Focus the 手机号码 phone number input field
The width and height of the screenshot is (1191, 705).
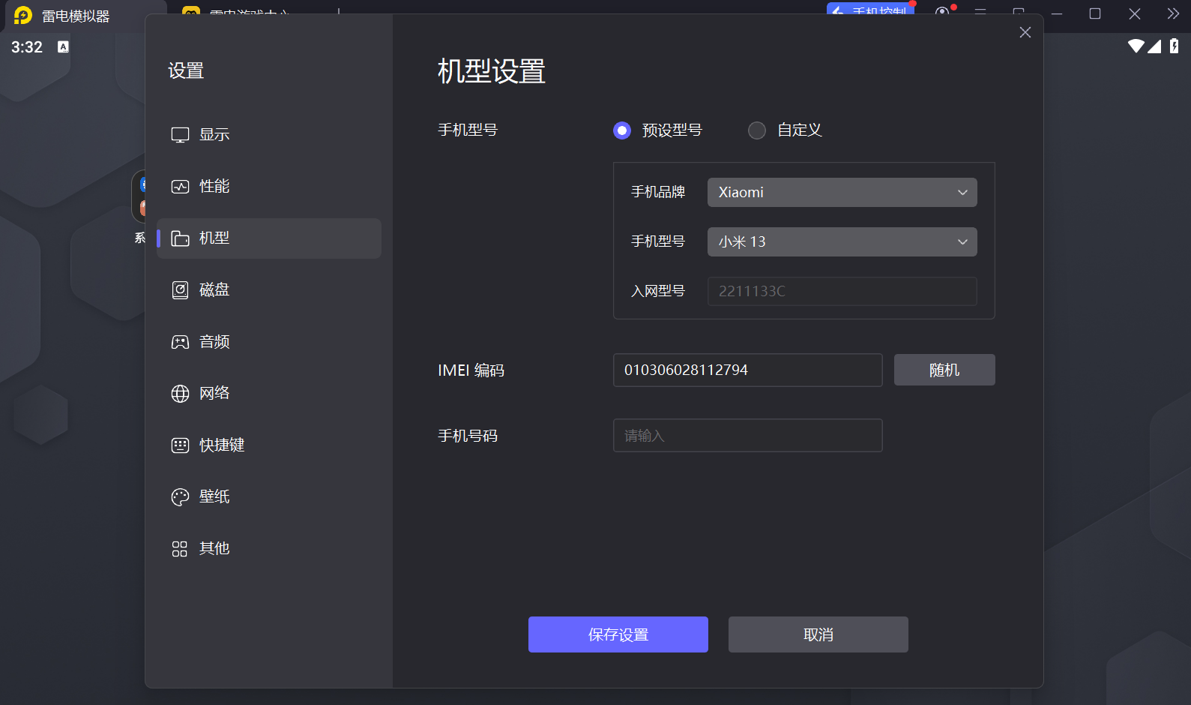(x=747, y=435)
